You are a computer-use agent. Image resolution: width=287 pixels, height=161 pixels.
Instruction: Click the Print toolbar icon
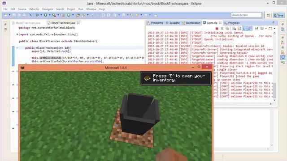pos(24,15)
